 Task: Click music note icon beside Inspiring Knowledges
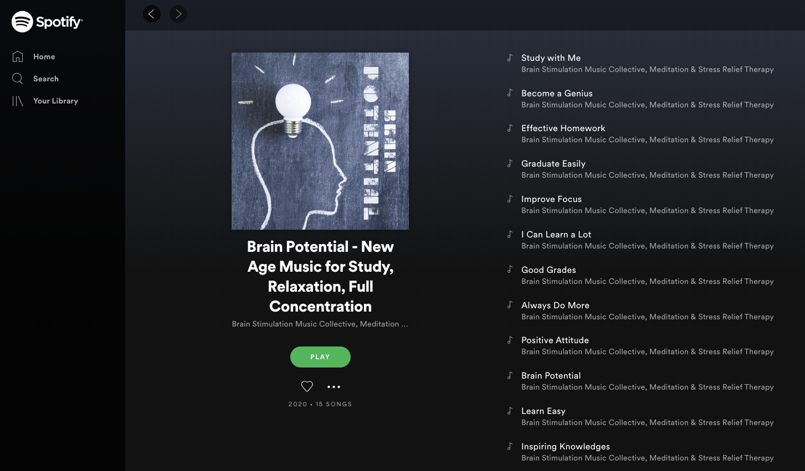coord(510,446)
